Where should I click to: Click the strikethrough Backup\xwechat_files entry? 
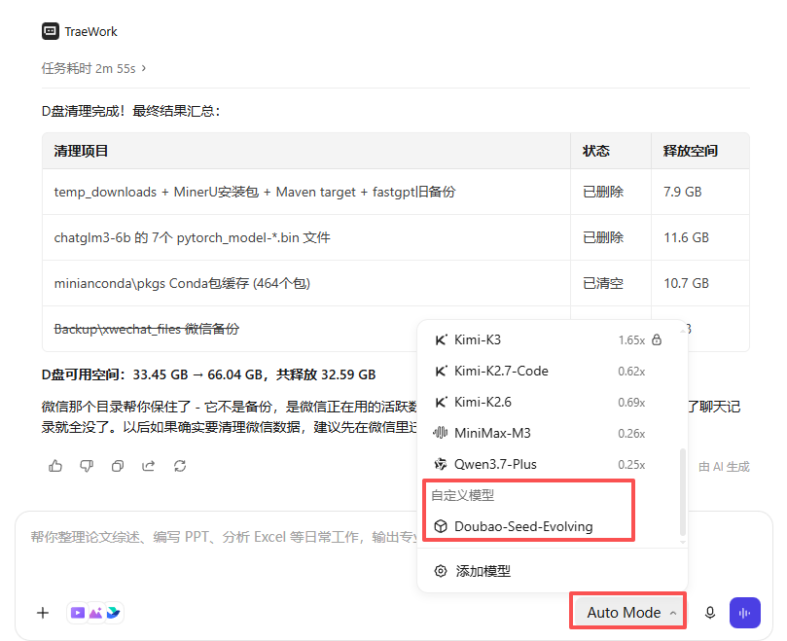point(147,329)
